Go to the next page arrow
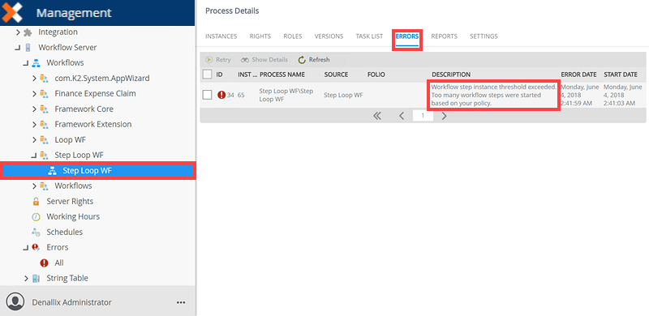649x316 pixels. pos(444,116)
